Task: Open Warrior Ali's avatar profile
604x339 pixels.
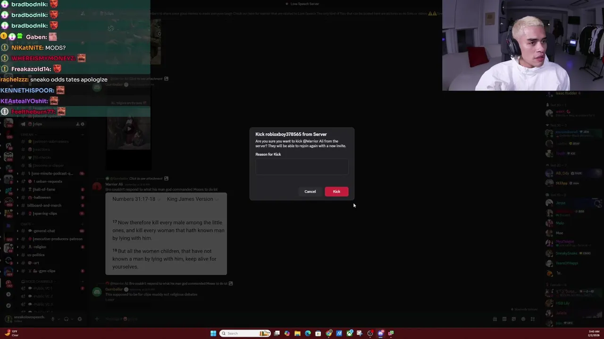Action: (x=97, y=187)
